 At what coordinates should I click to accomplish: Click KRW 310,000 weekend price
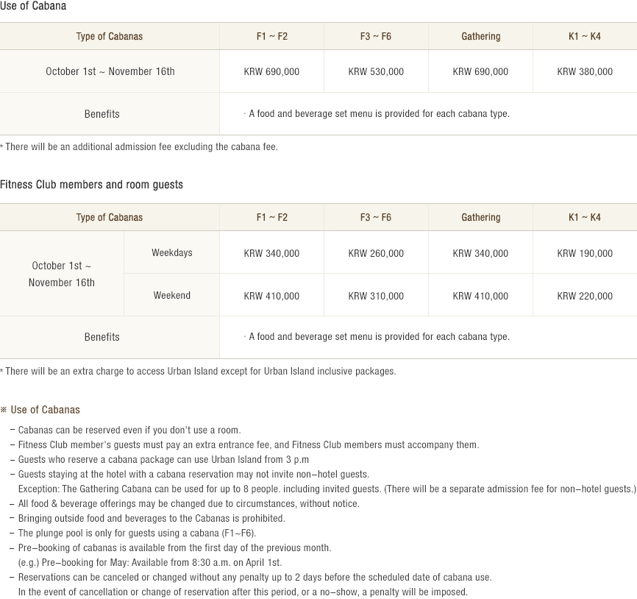[x=376, y=296]
